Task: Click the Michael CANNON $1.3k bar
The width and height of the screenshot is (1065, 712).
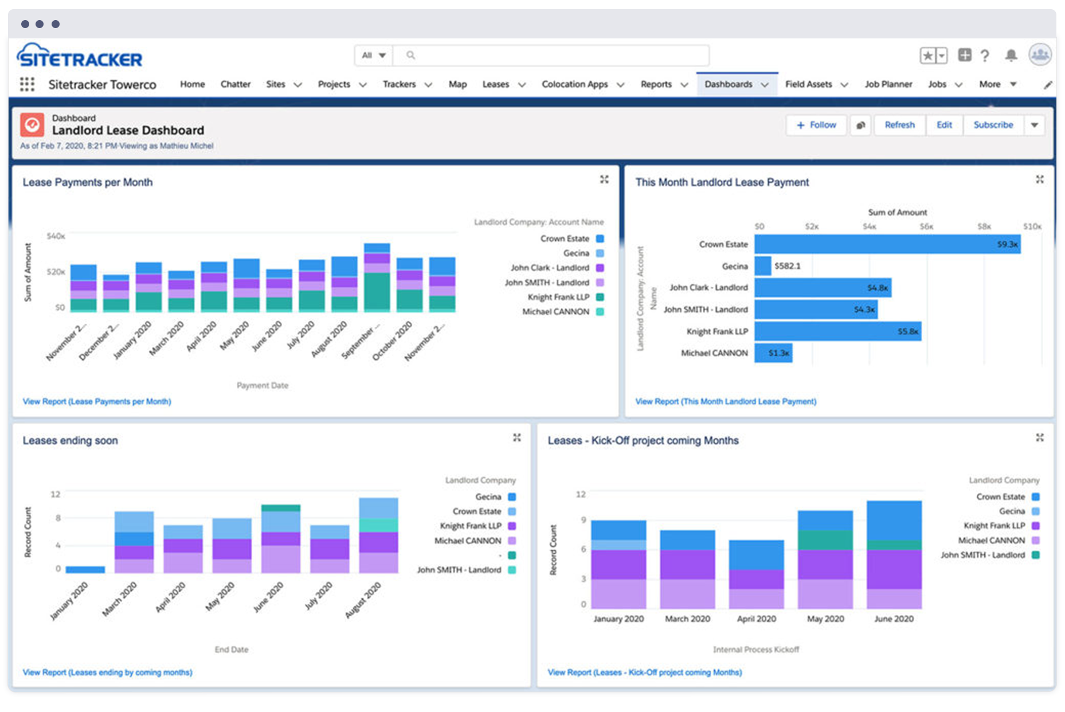Action: tap(773, 353)
